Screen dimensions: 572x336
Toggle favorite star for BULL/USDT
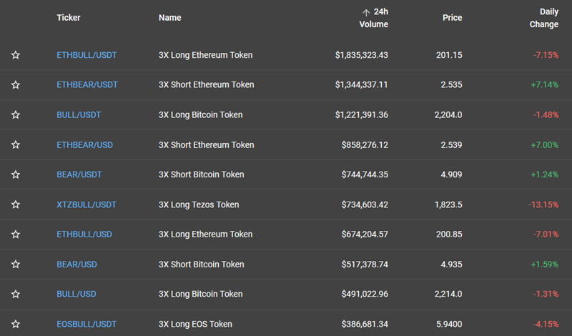click(15, 115)
